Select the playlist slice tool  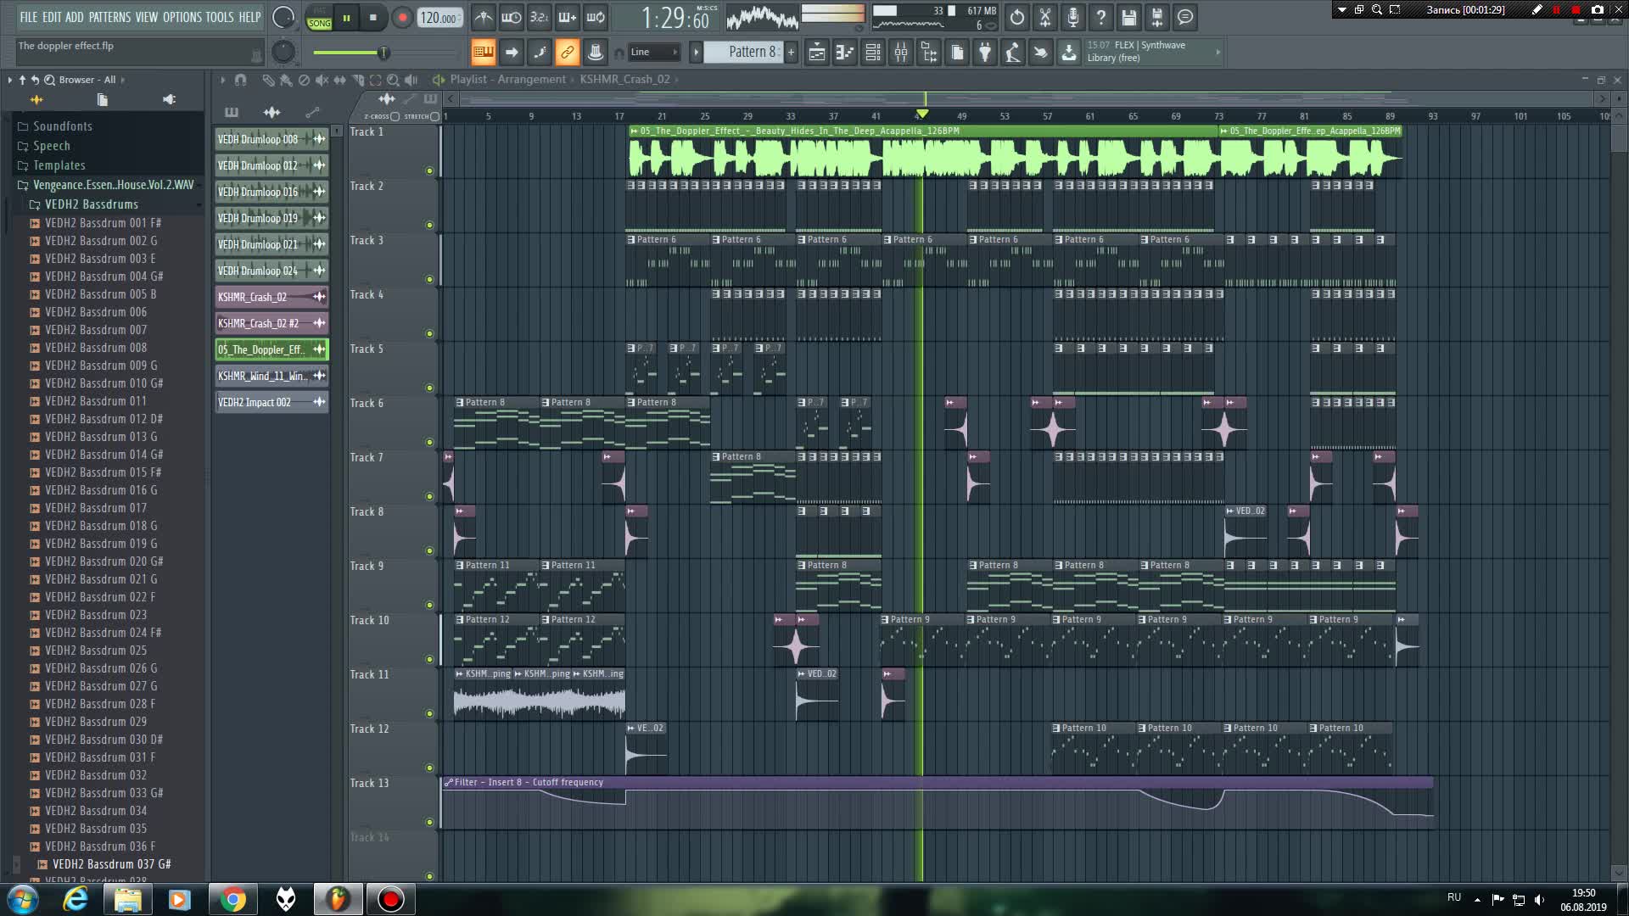click(357, 80)
